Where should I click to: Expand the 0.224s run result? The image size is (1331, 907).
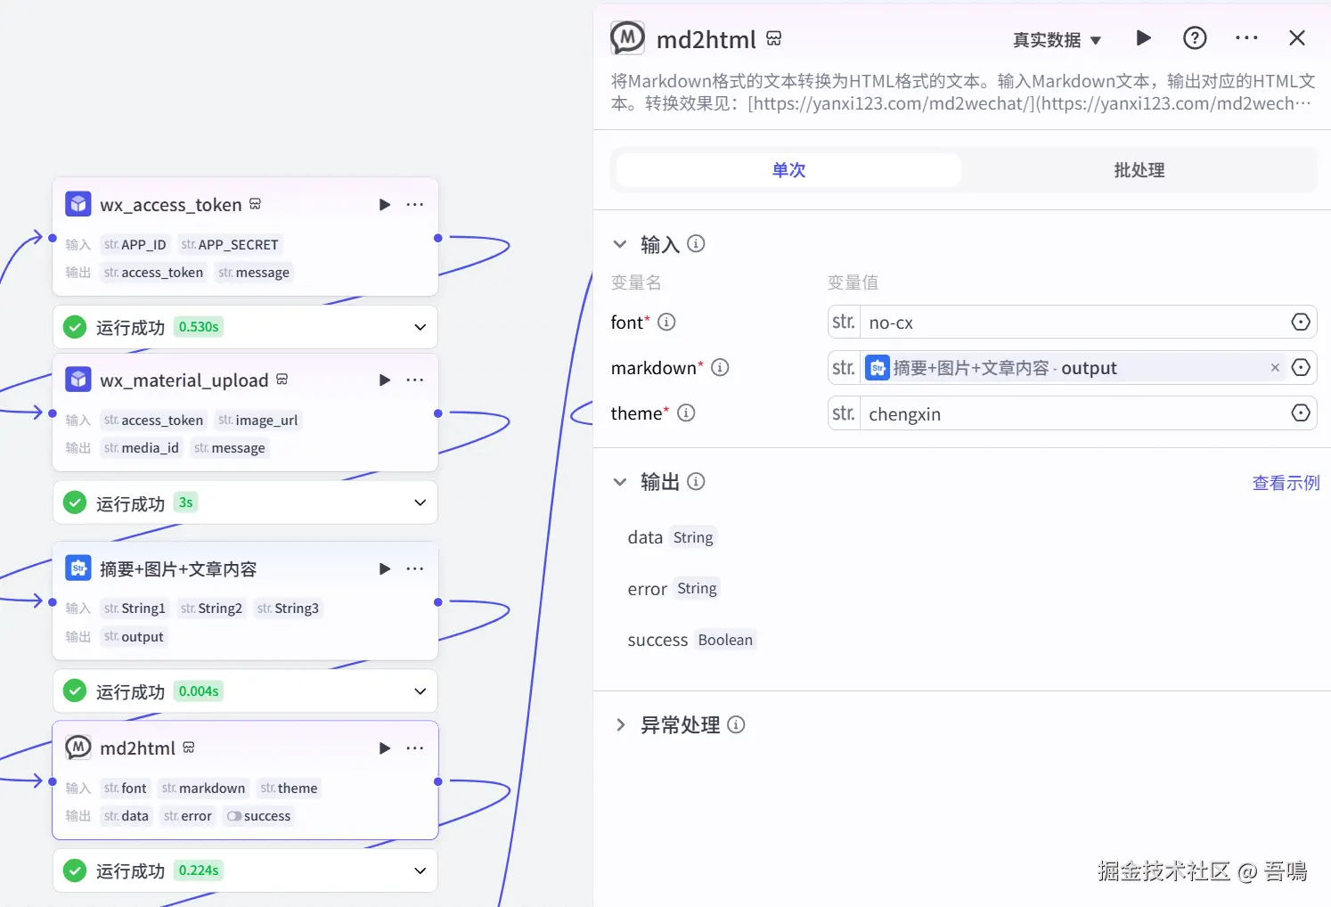pos(421,870)
